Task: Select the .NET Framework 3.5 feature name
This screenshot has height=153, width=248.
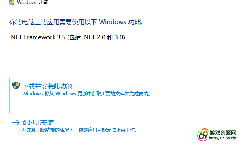Action: click(x=37, y=37)
